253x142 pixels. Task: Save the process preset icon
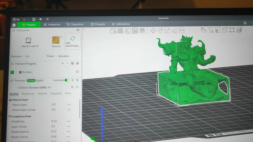pos(72,87)
